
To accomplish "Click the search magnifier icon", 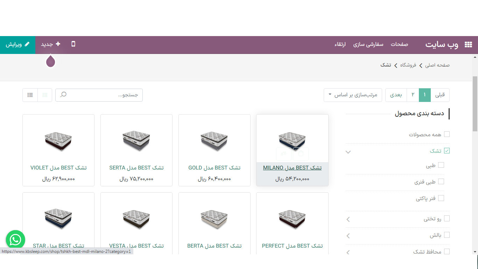I will click(63, 95).
